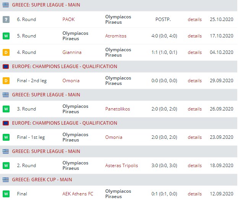Open the Atromitos team link
The height and width of the screenshot is (200, 238).
click(116, 36)
